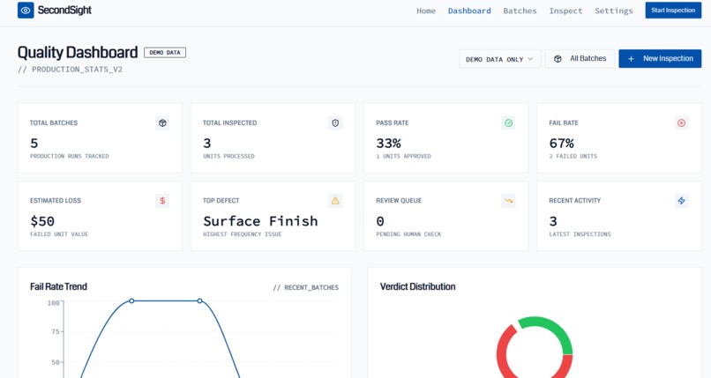This screenshot has width=711, height=378.
Task: Click the plus icon in New Inspection button
Action: (631, 59)
